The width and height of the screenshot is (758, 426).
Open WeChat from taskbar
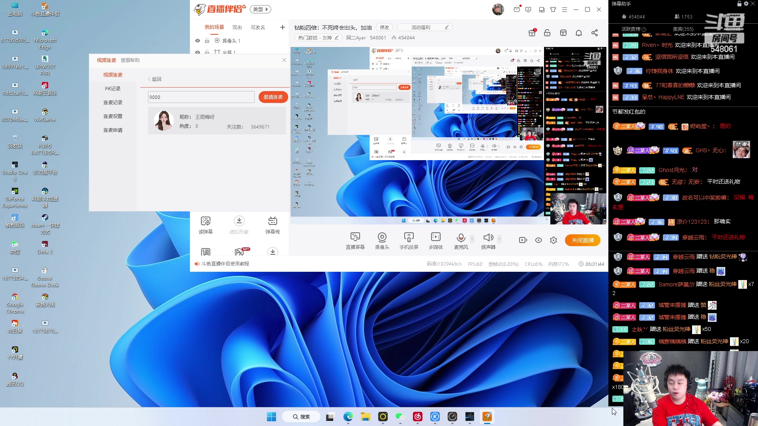400,417
